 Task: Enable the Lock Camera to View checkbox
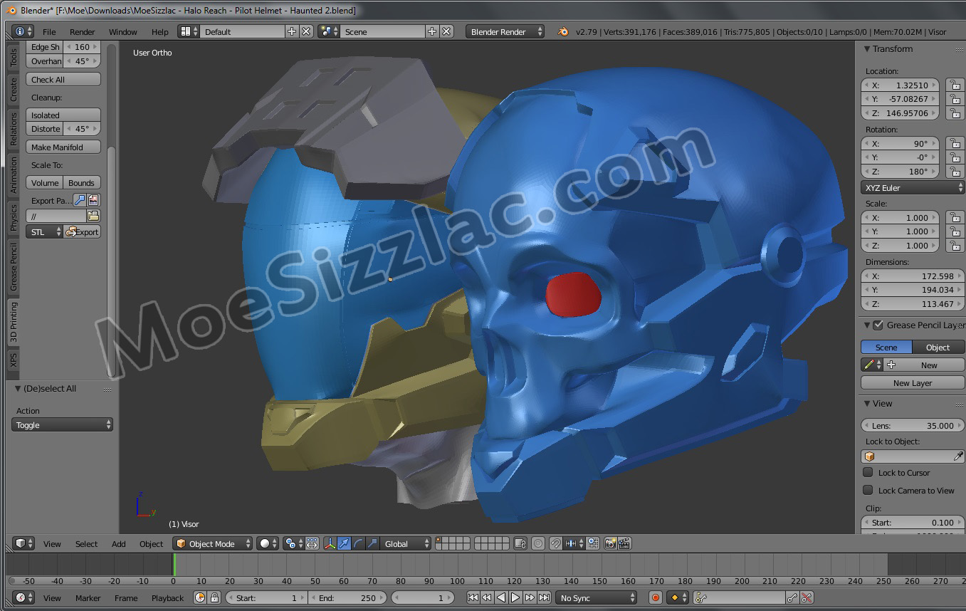868,490
